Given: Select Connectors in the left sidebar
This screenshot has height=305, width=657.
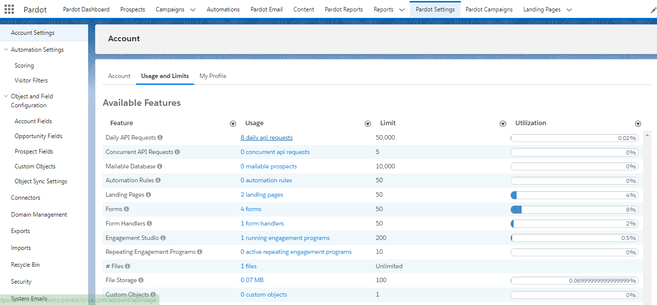Looking at the screenshot, I should tap(25, 198).
